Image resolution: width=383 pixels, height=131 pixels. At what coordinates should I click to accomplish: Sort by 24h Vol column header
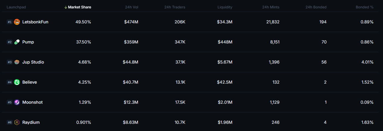pyautogui.click(x=132, y=7)
